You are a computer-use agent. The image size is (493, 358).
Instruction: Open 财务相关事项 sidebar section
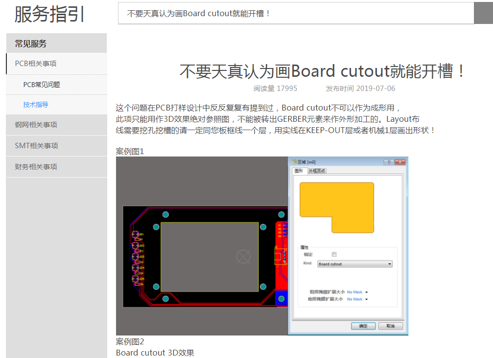click(x=36, y=167)
